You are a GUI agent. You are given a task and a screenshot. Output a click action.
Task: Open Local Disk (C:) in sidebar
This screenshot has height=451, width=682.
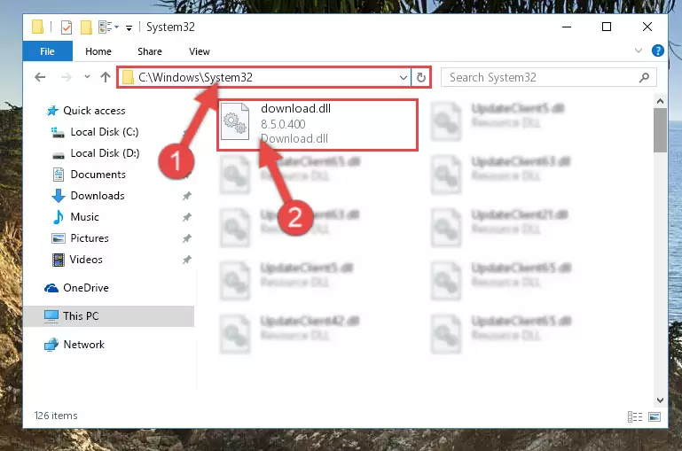coord(105,132)
